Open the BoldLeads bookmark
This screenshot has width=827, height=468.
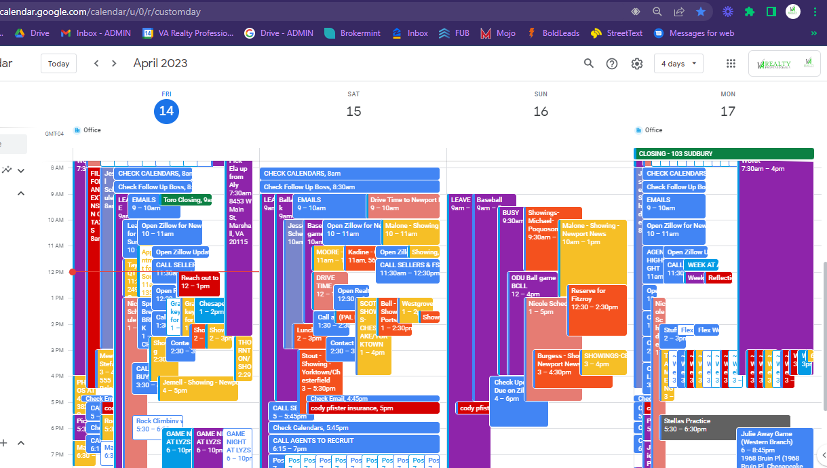click(554, 33)
